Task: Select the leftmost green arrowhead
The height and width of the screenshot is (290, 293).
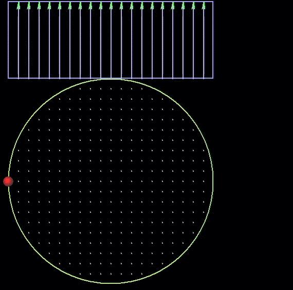Action: [x=19, y=6]
